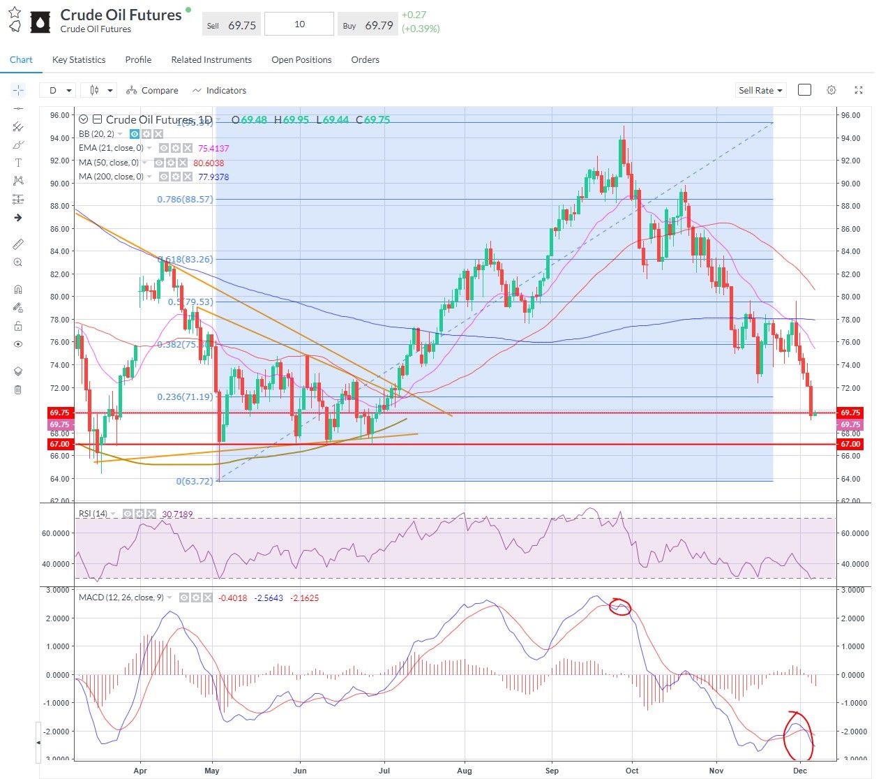Lock drawings with the padlock icon
Viewport: 881px width, 779px height.
coord(18,326)
